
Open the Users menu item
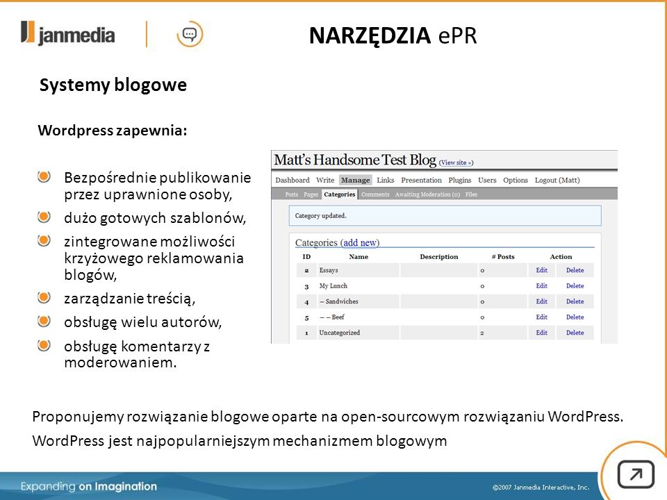487,180
